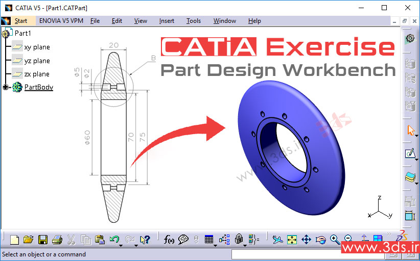Open the Undo history dropdown arrow
Viewport: 420px width, 261px height.
[121, 245]
